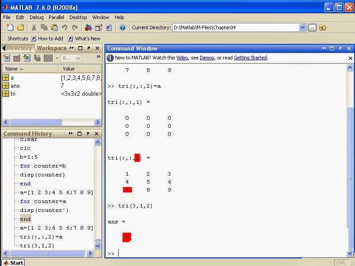Click the plot selection waveform icon

48,58
